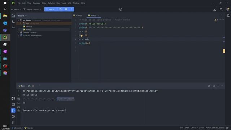
Task: Open the Structure tool window icon
Action: click(x=13, y=22)
